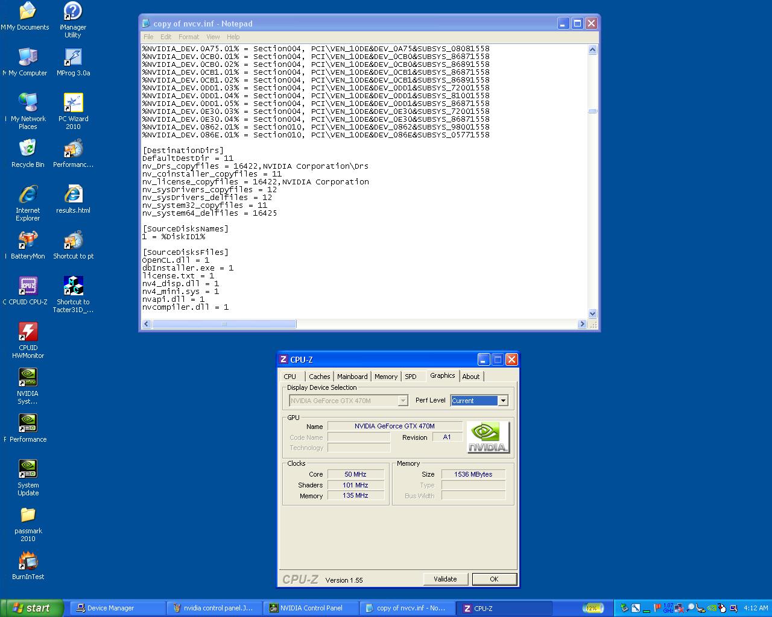
Task: Open Notepad's Edit menu
Action: [166, 37]
